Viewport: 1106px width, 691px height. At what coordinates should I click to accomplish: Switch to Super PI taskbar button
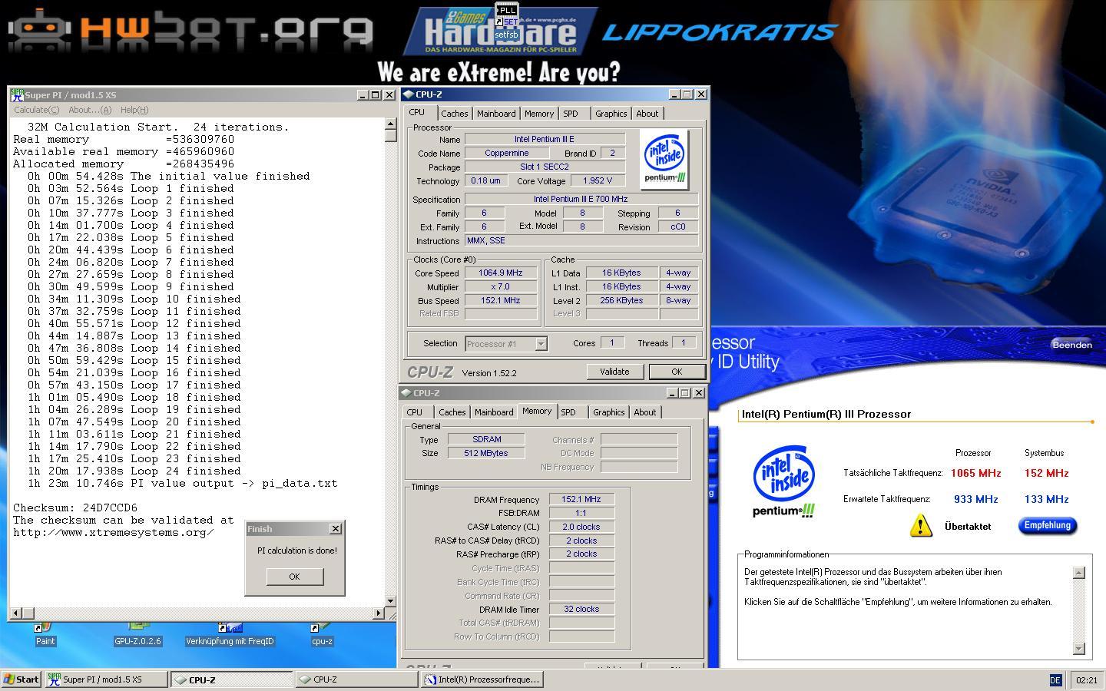point(104,679)
